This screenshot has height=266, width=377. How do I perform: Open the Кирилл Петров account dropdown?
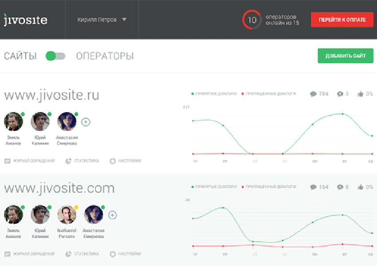[x=102, y=20]
